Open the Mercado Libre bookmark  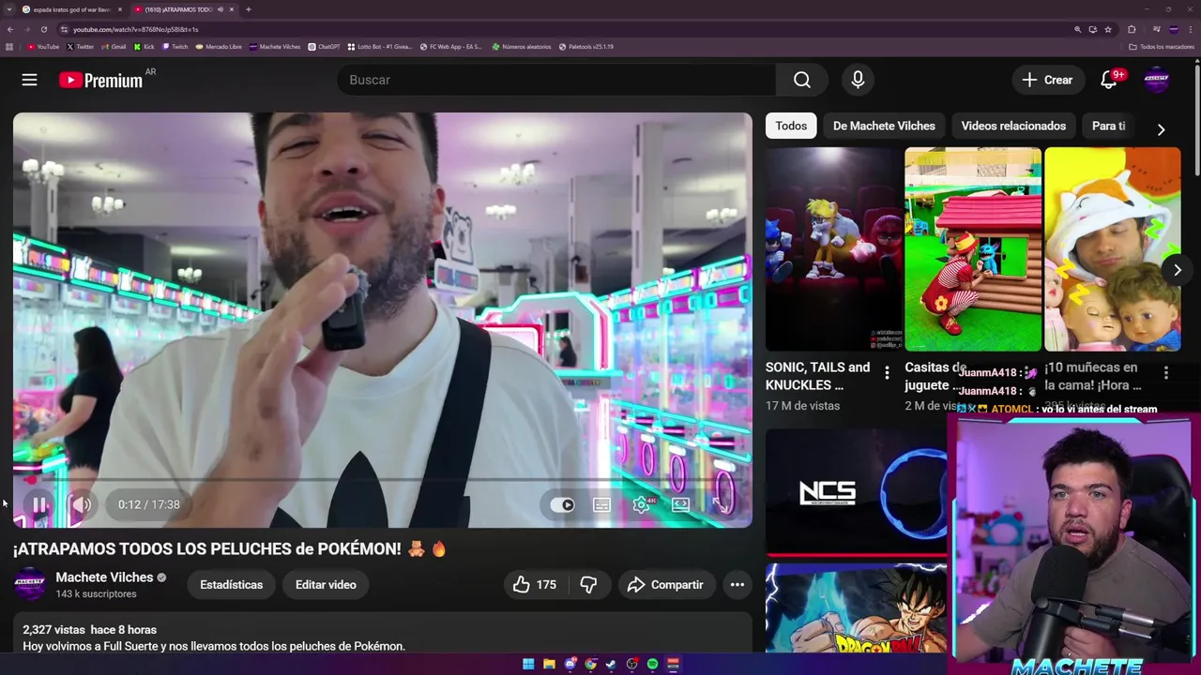pos(219,46)
